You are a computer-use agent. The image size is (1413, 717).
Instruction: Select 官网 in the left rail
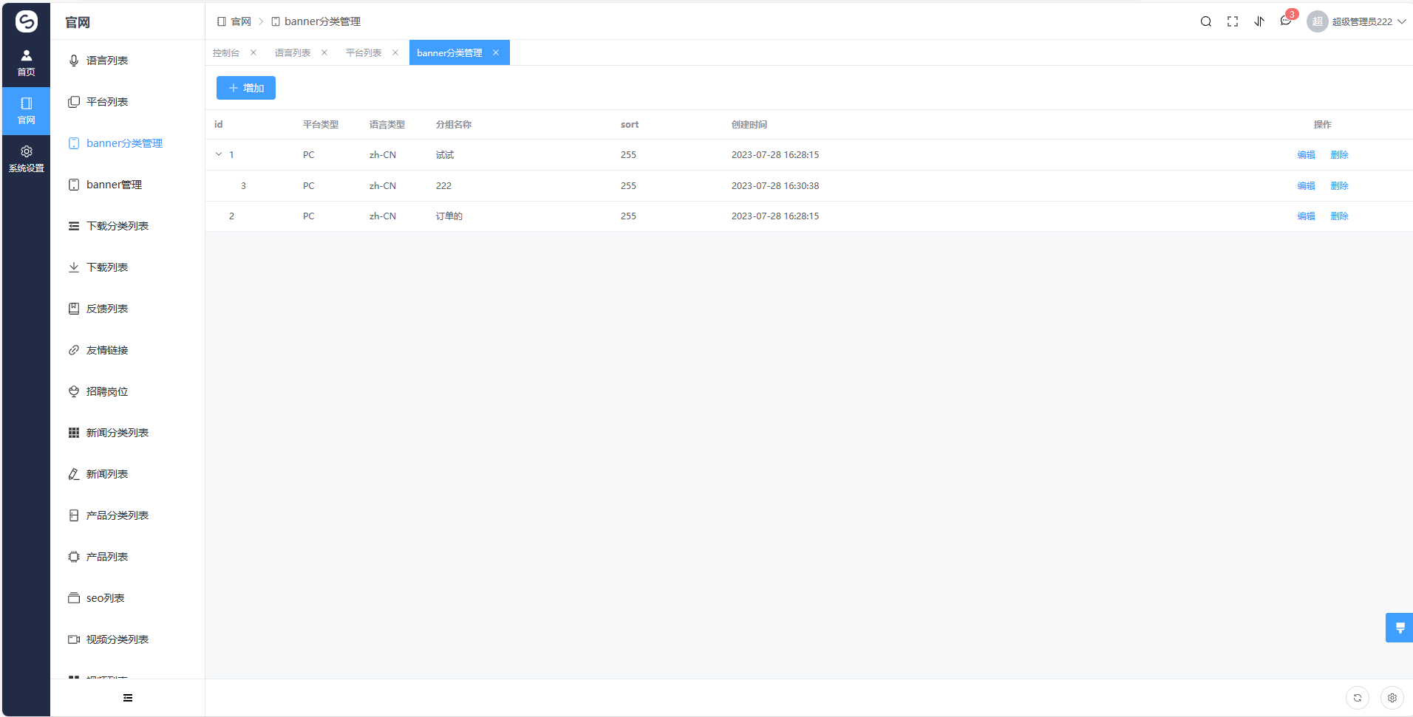pyautogui.click(x=26, y=111)
